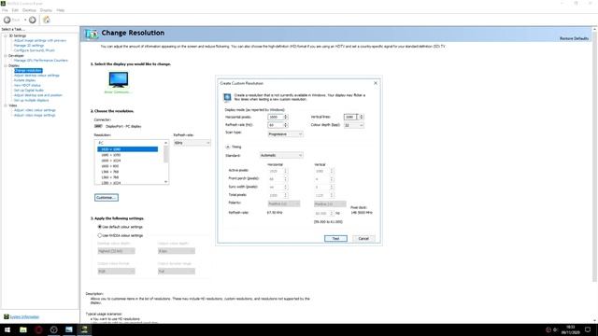Click the Customise... button

(x=107, y=197)
